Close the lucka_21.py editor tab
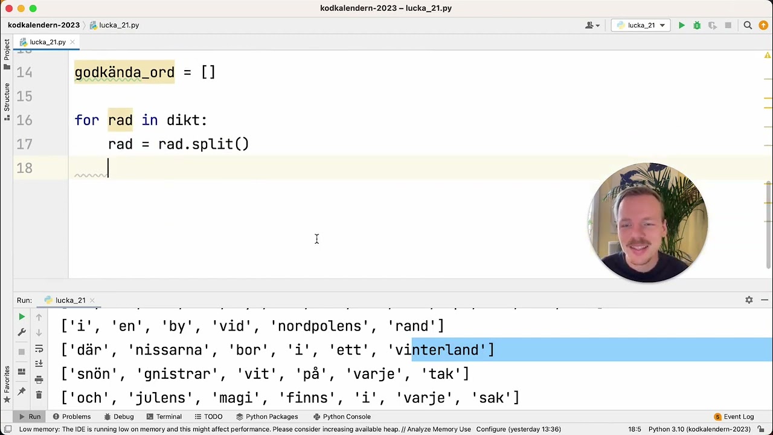Viewport: 773px width, 435px height. [72, 42]
